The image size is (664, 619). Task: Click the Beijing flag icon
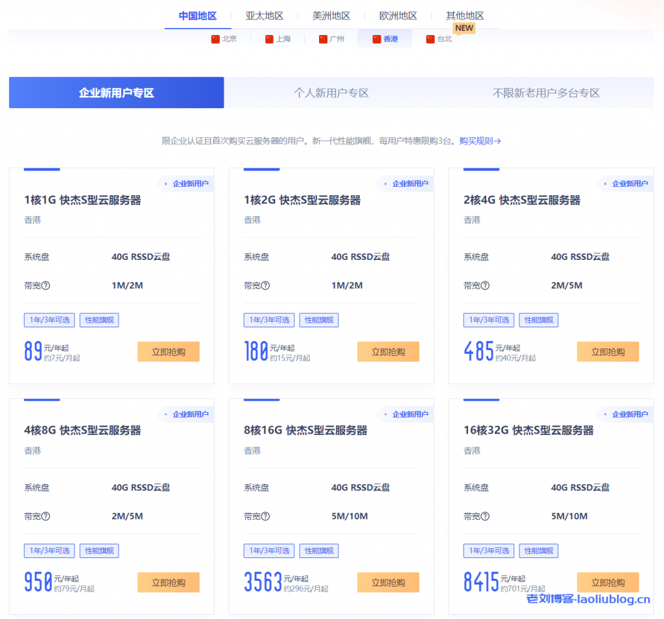(x=216, y=39)
